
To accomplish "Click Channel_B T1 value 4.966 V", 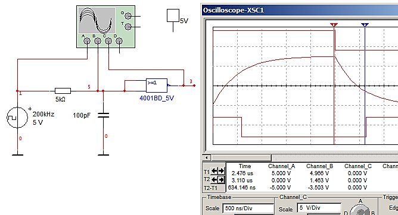I will [x=319, y=173].
